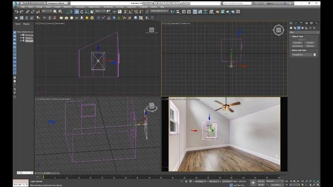Open the Schematic View
Viewport: 333px width, 187px height.
pos(206,11)
